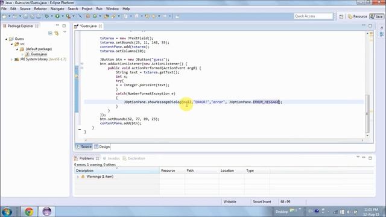Screen dimensions: 386x217
Task: Click into the Quick Access field
Action: 314,16
